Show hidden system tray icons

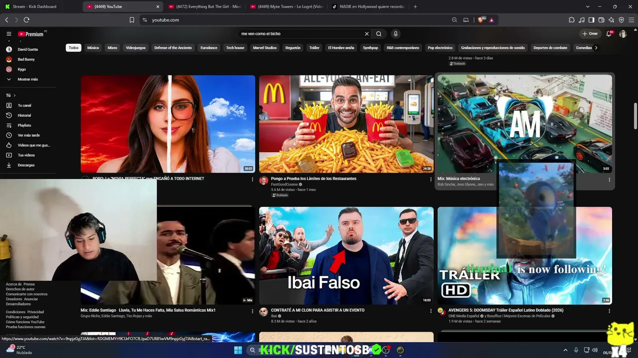click(566, 350)
